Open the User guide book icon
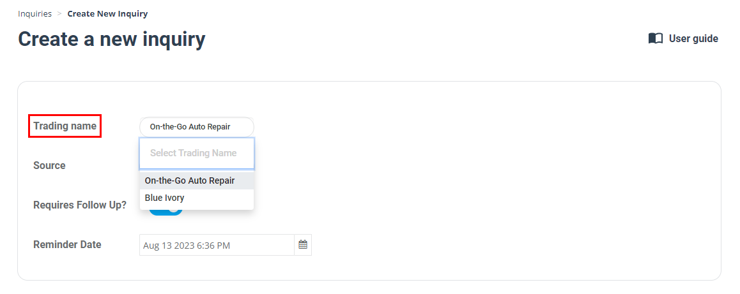740x294 pixels. [656, 39]
